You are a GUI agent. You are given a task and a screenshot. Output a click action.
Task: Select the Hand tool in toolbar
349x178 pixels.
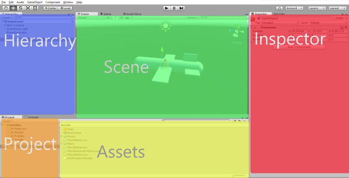[x=6, y=8]
